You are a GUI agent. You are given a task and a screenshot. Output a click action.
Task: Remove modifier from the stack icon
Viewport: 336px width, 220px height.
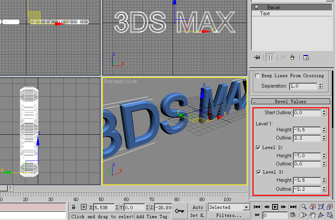[293, 58]
